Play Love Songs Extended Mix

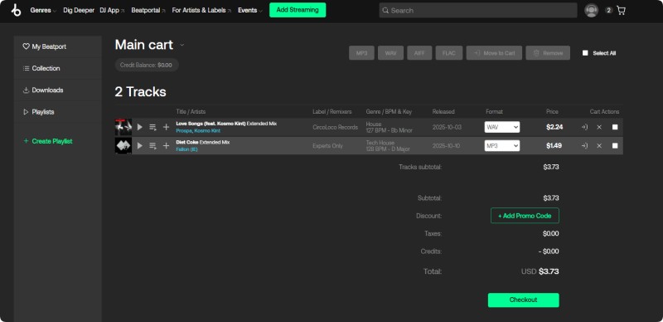click(140, 127)
